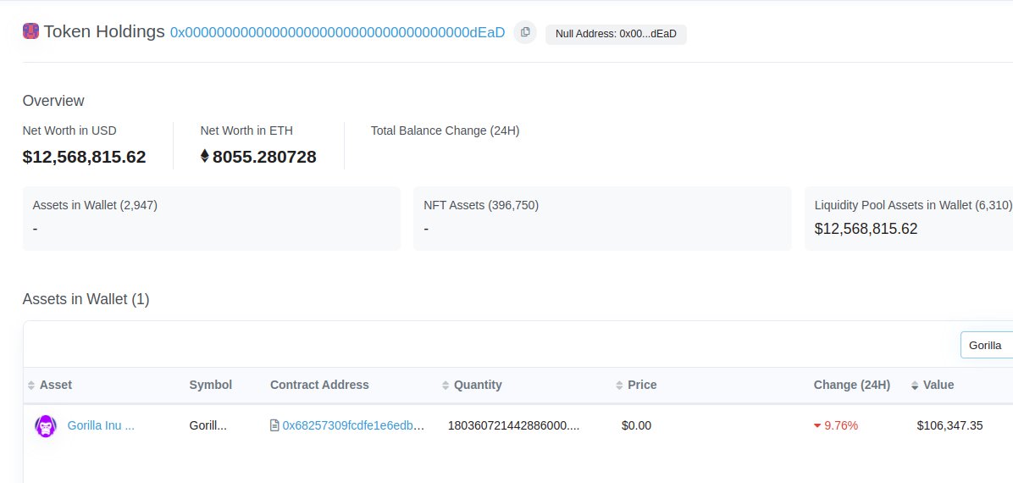The height and width of the screenshot is (483, 1013).
Task: Click the address blockie icon beside Token Holdings
Action: tap(31, 31)
